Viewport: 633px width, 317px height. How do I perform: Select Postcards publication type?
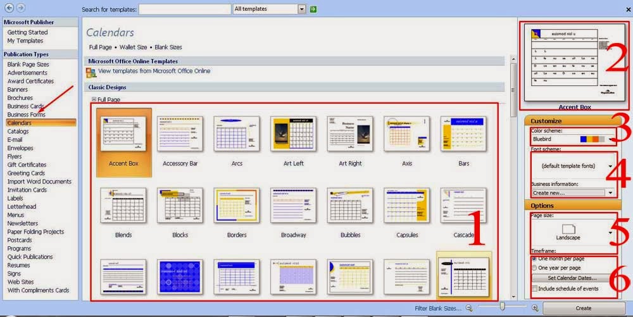[20, 240]
